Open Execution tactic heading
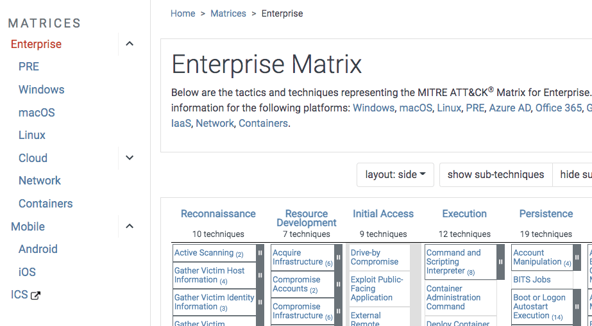This screenshot has height=326, width=592. (x=464, y=214)
